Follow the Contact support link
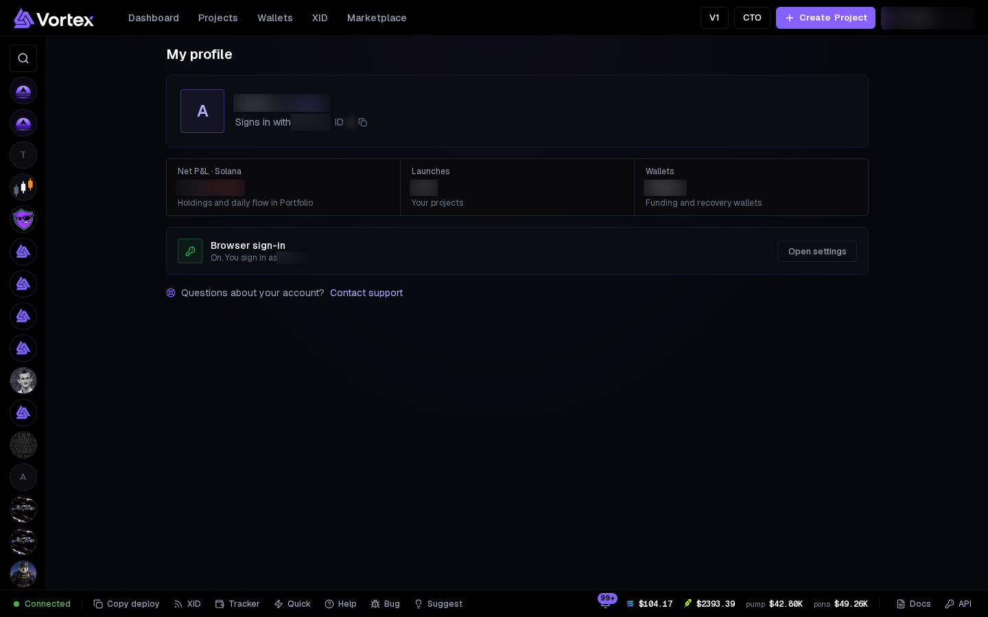Image resolution: width=988 pixels, height=617 pixels. 366,293
